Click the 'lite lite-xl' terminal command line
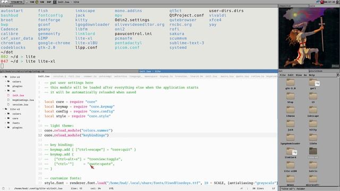The width and height of the screenshot is (340, 191). [40, 62]
